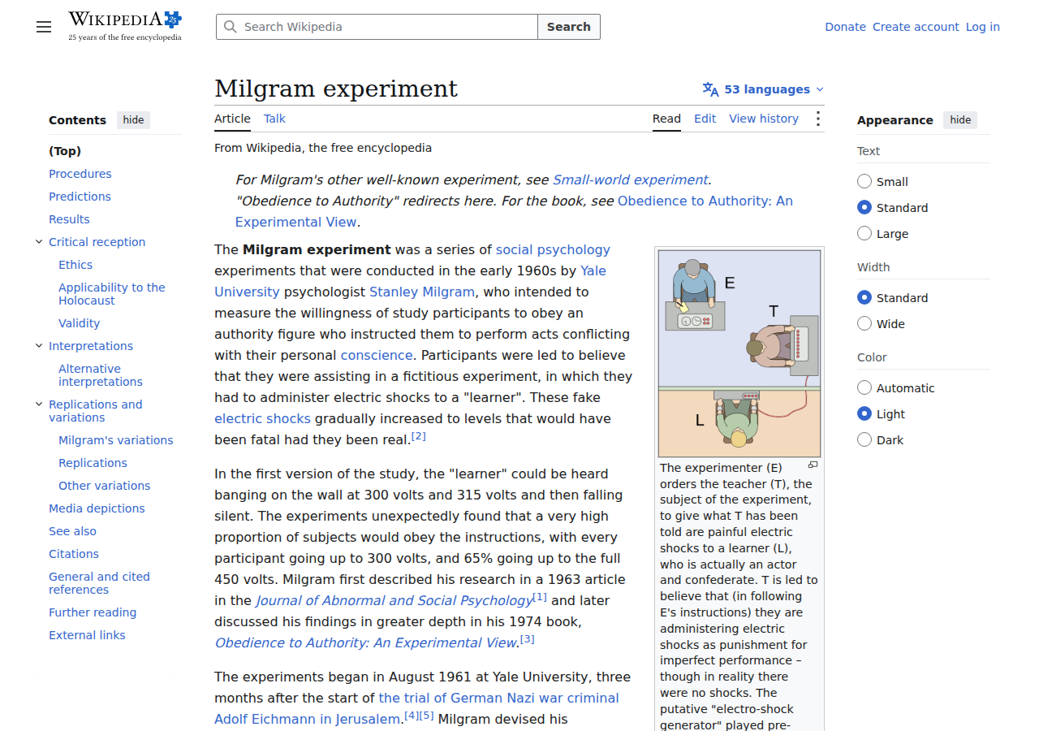Go to Further reading section

(93, 612)
